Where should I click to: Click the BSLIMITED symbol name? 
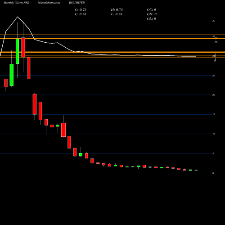(77, 3)
